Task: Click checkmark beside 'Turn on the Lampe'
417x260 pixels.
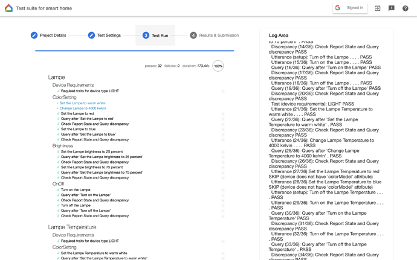Action: tap(58, 190)
